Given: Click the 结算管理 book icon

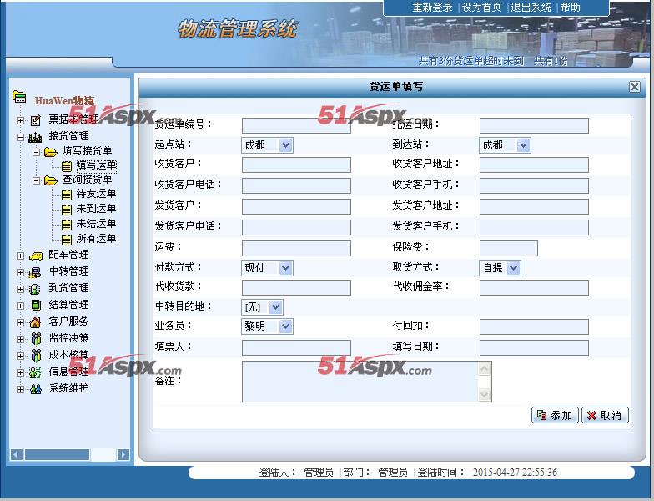Looking at the screenshot, I should pyautogui.click(x=36, y=306).
